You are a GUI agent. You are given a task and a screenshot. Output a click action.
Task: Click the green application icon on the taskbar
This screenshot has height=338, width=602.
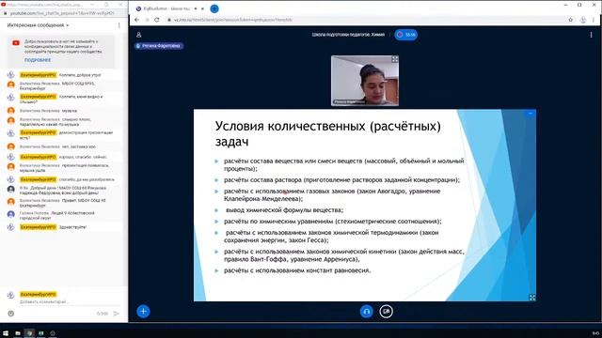(41, 333)
